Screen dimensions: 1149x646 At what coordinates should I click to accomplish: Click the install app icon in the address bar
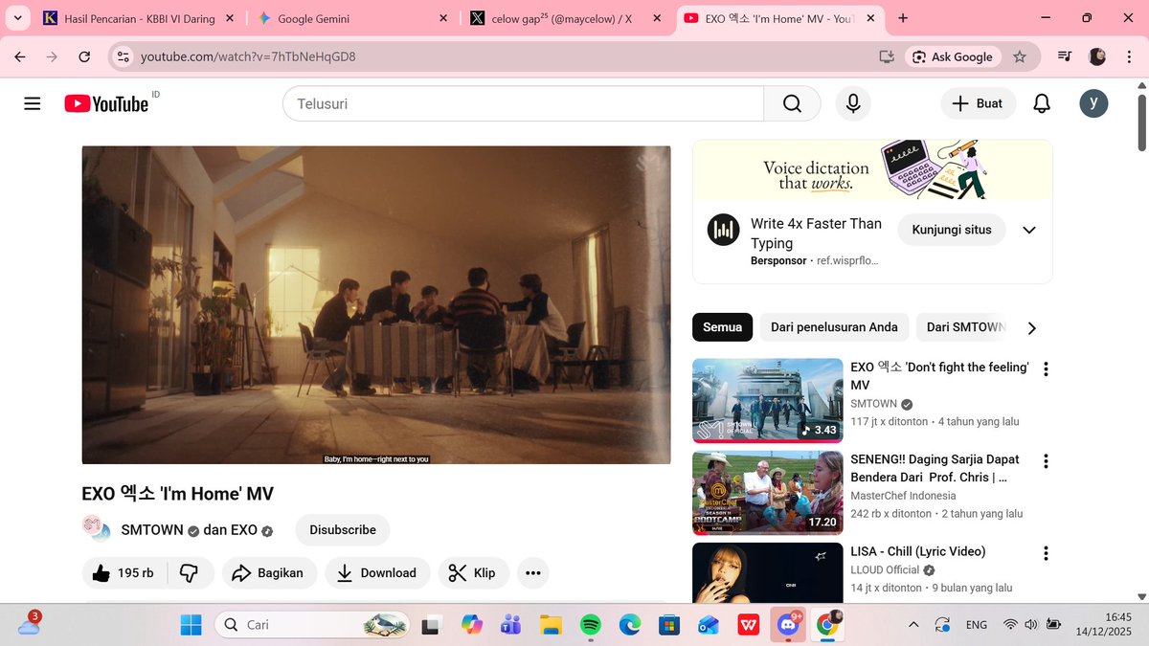click(887, 56)
